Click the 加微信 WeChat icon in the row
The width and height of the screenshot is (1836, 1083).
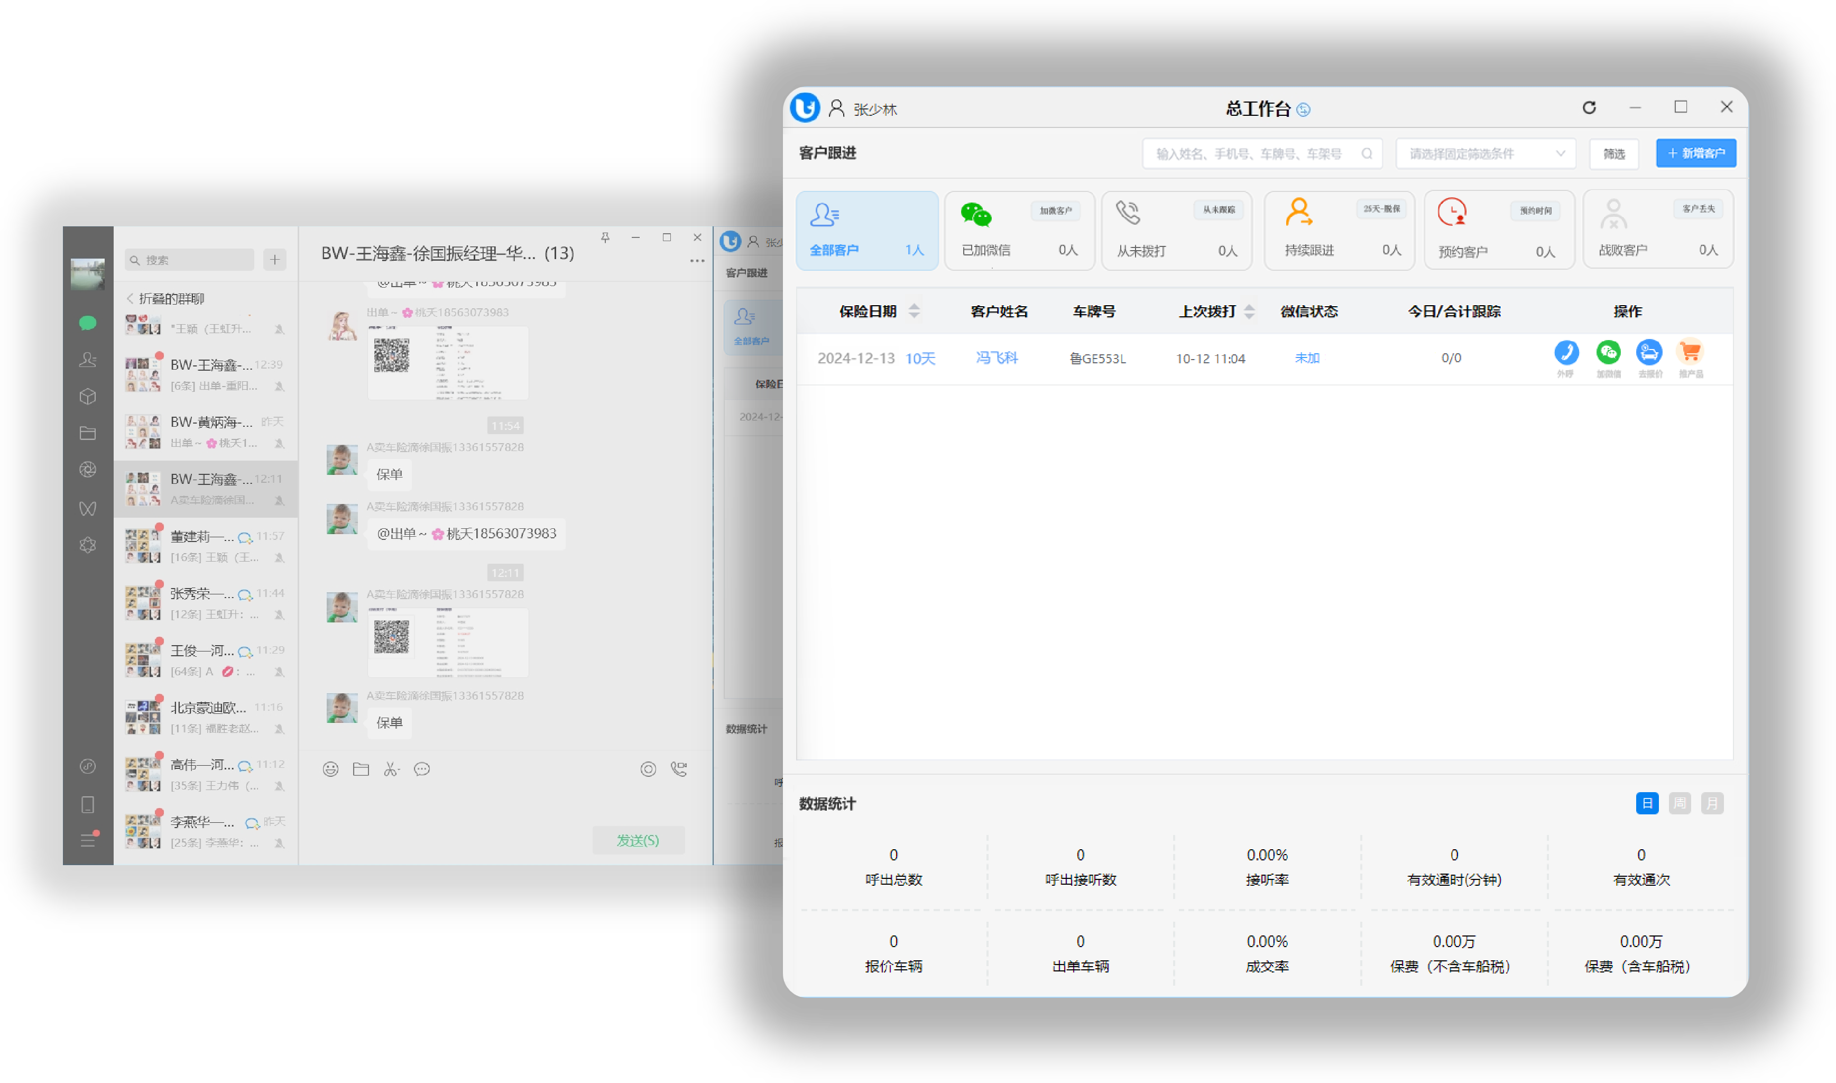click(1608, 353)
